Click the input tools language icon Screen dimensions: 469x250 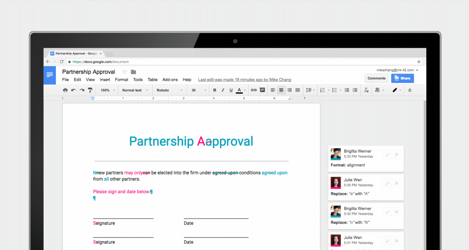[x=377, y=90]
